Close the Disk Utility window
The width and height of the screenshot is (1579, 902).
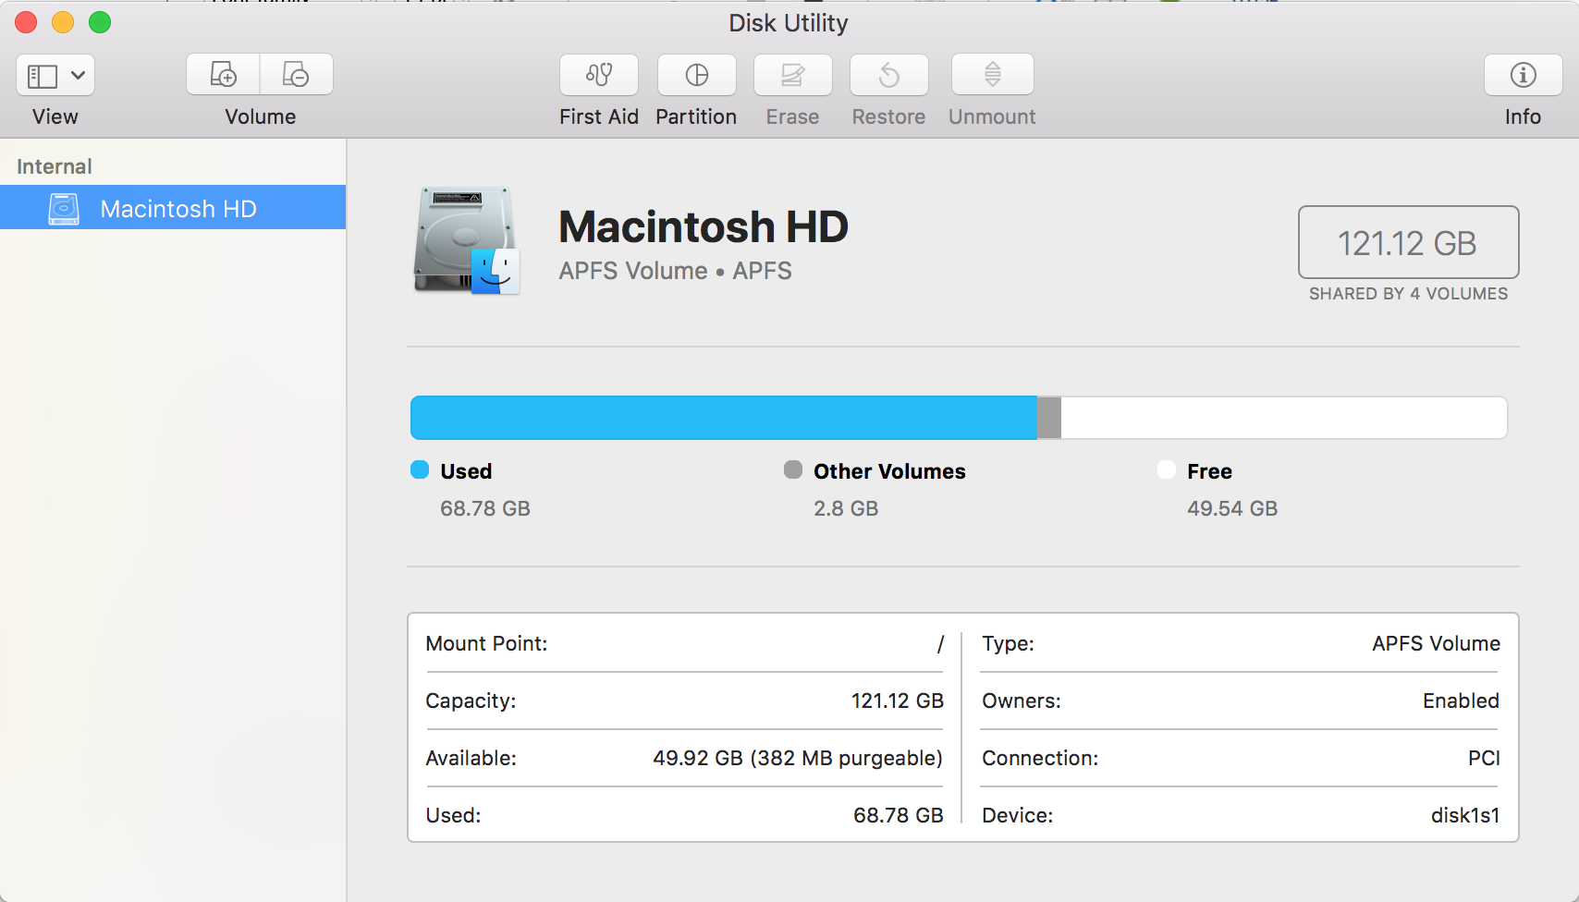[26, 22]
